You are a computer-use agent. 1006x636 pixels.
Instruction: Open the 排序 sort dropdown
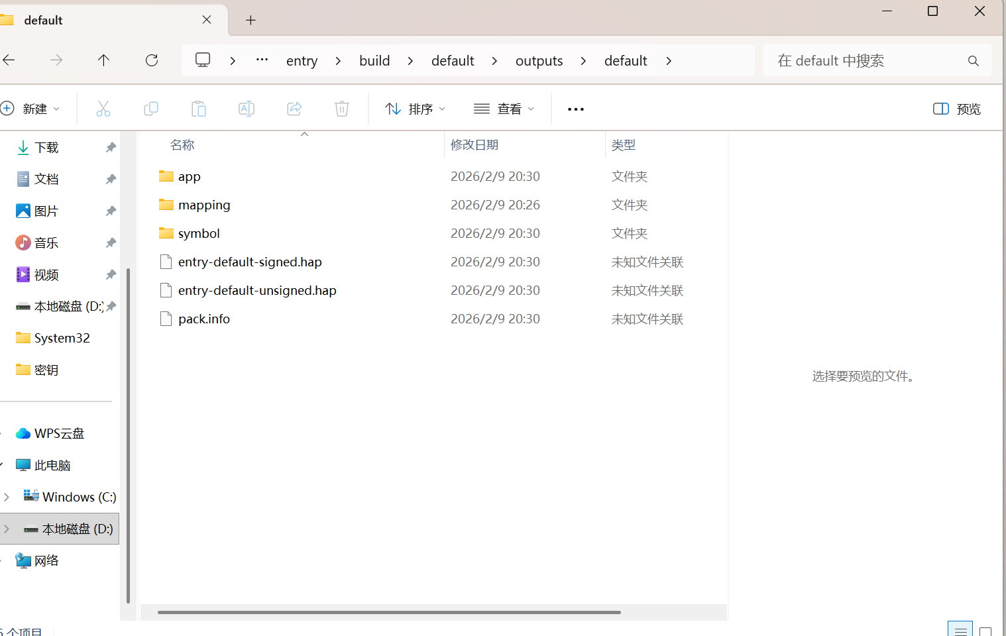tap(416, 109)
